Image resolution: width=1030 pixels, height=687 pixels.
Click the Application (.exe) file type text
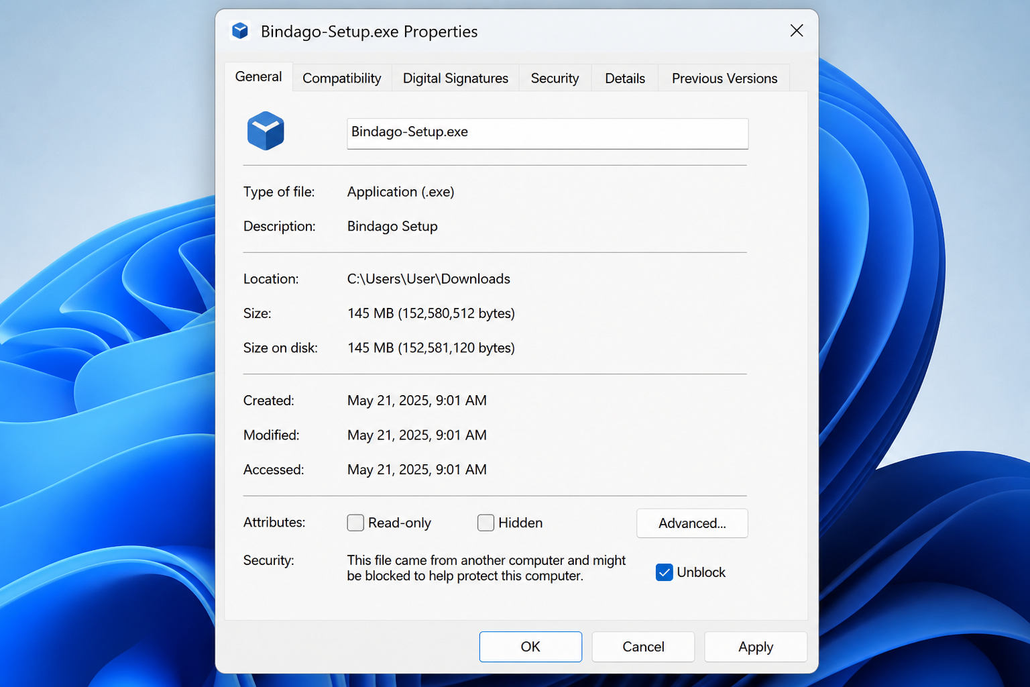pos(401,192)
